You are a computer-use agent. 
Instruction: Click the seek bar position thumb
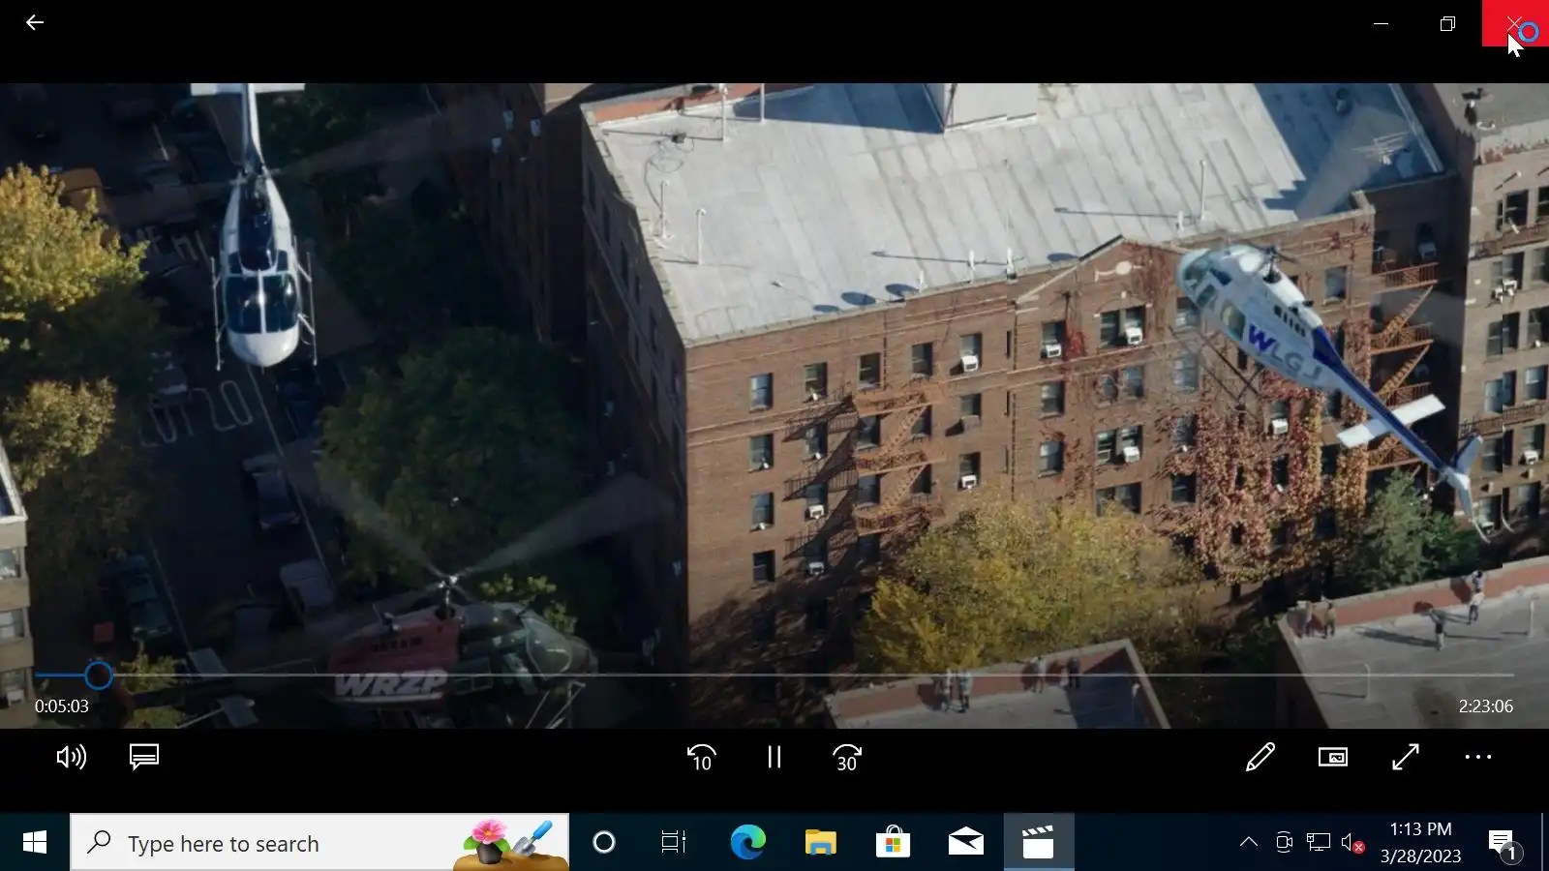coord(98,676)
